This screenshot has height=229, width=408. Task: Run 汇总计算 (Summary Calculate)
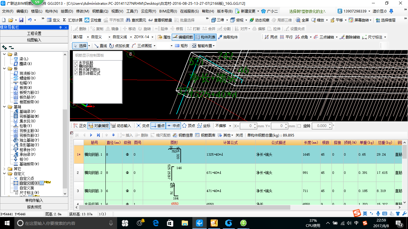coord(73,20)
